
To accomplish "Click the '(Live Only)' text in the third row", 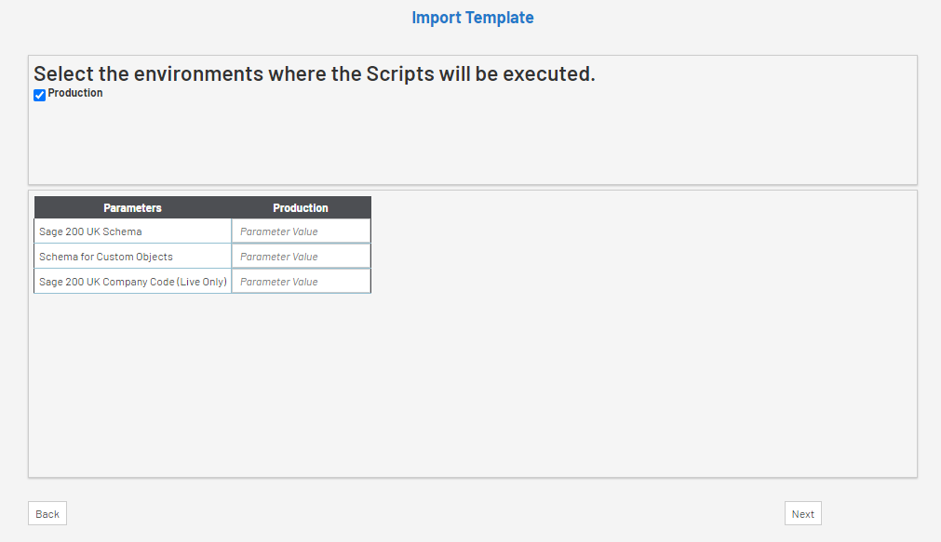I will (x=204, y=282).
